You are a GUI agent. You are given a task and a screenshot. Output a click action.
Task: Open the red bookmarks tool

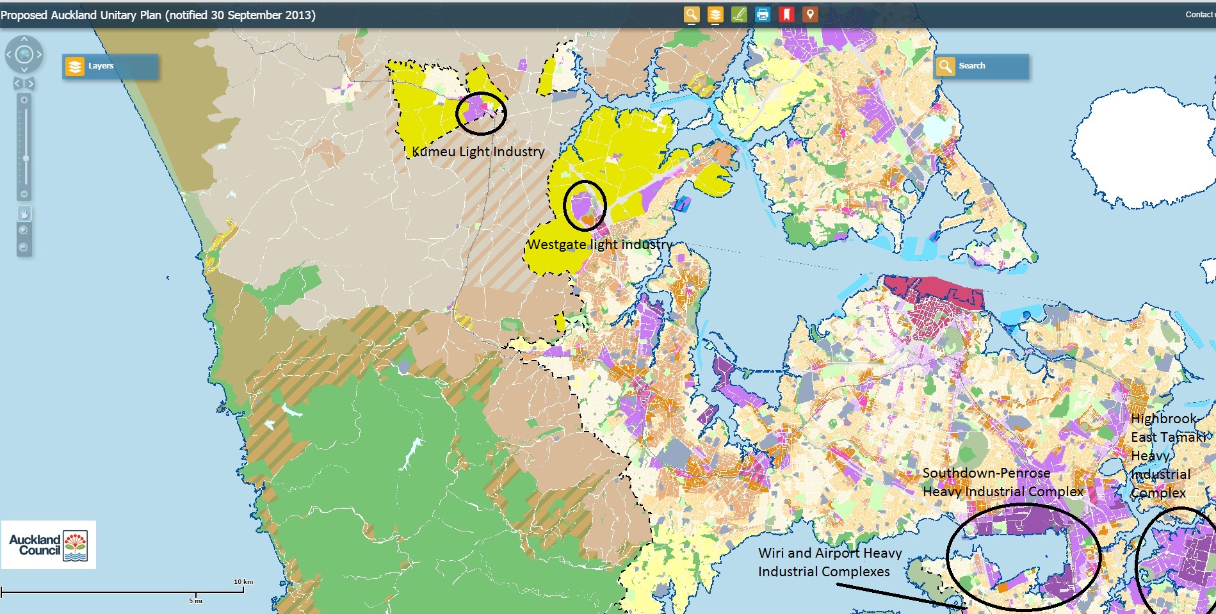(x=786, y=14)
